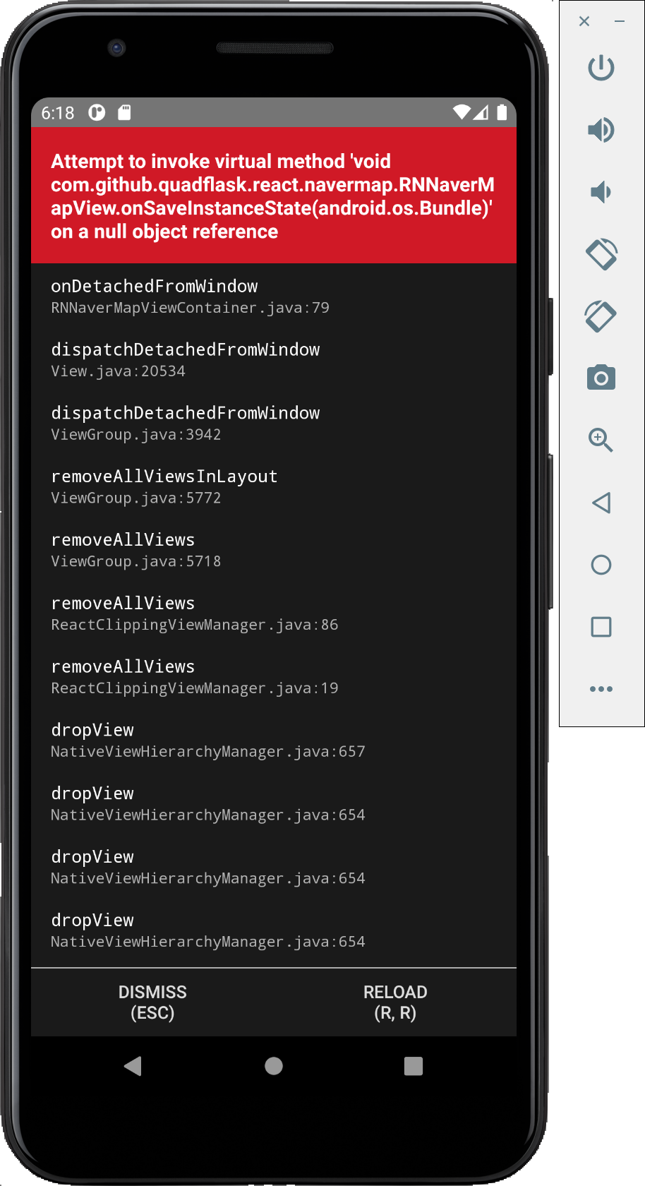Select the removeAllViewsInLayout stack frame
This screenshot has width=645, height=1186.
[164, 476]
